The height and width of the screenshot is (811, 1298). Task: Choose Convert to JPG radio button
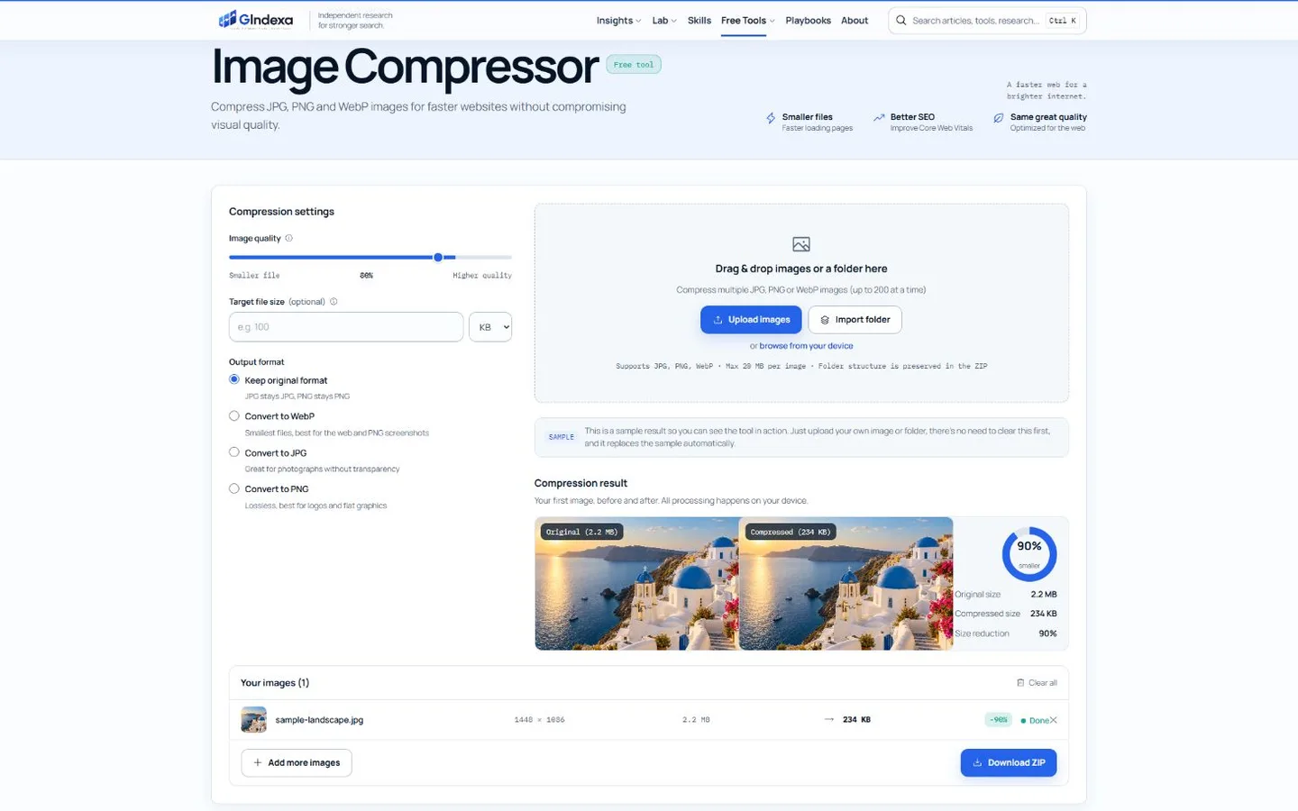coord(234,452)
